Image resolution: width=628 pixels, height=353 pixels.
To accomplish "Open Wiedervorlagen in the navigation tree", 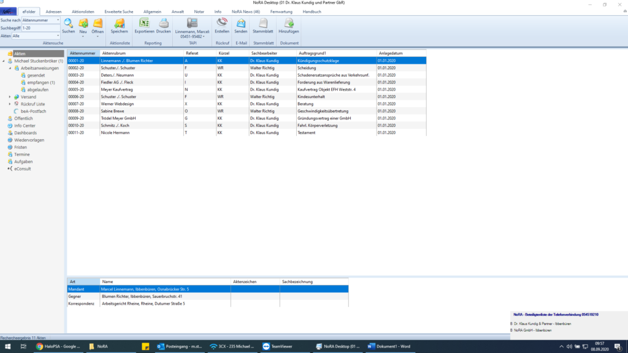I will pos(29,140).
